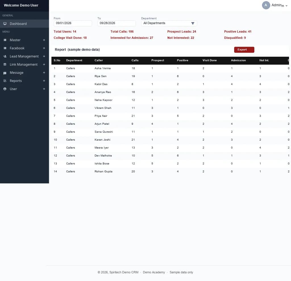Select Link Management in the sidebar
This screenshot has width=291, height=281.
[24, 64]
